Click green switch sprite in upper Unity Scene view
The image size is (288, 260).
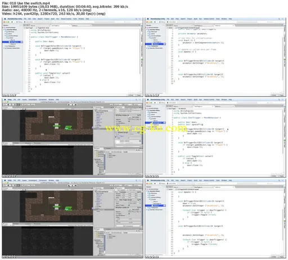[68, 128]
